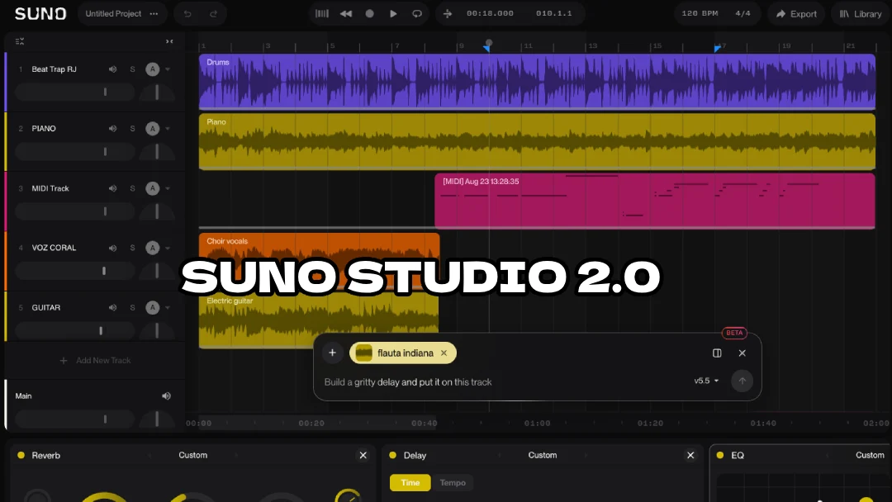The image size is (892, 502).
Task: Toggle loop playback
Action: tap(417, 14)
